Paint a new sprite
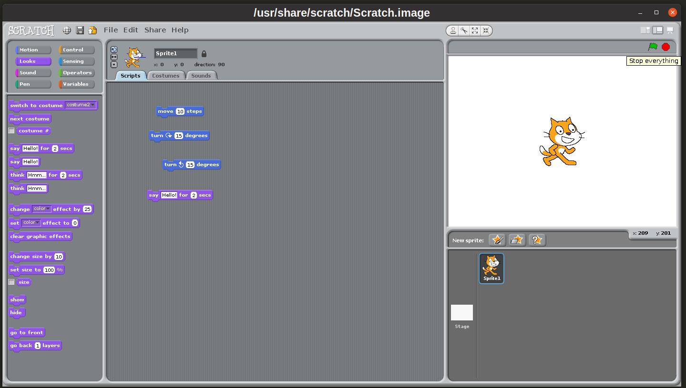 [497, 240]
